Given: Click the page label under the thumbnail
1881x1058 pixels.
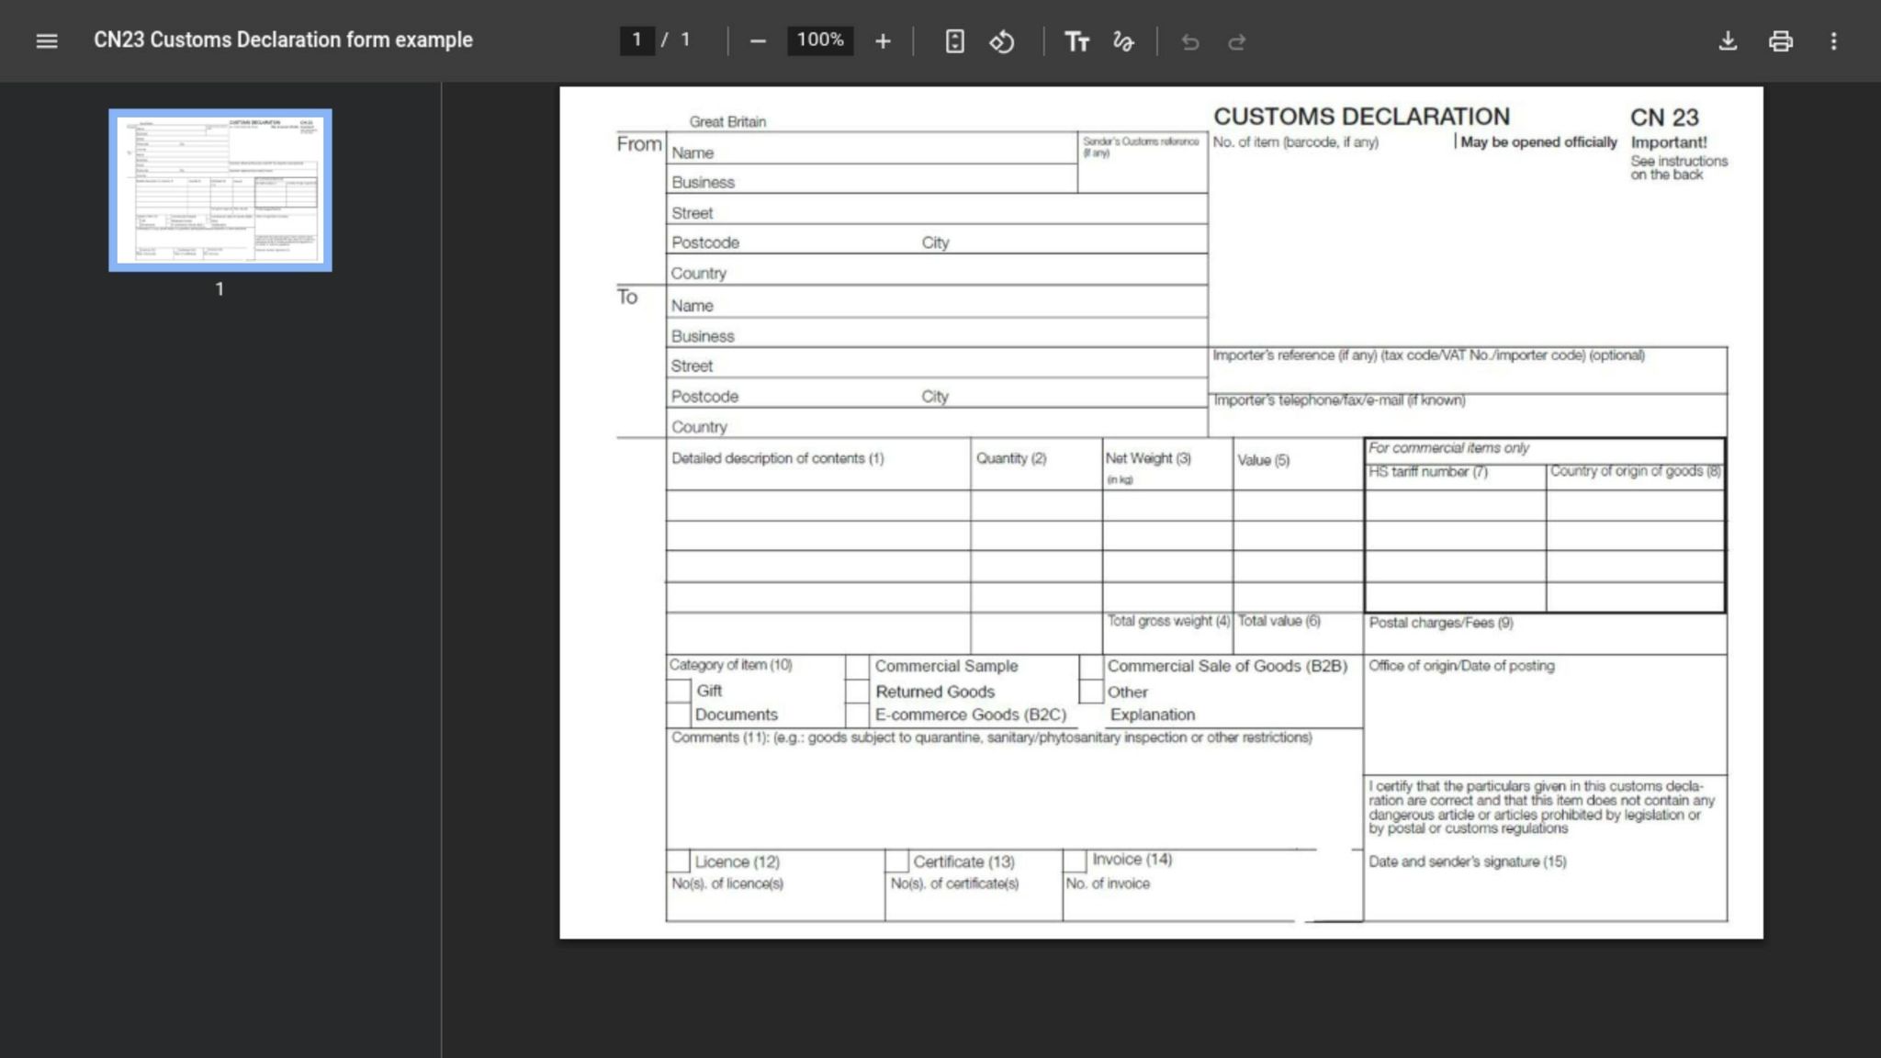Looking at the screenshot, I should [x=220, y=288].
